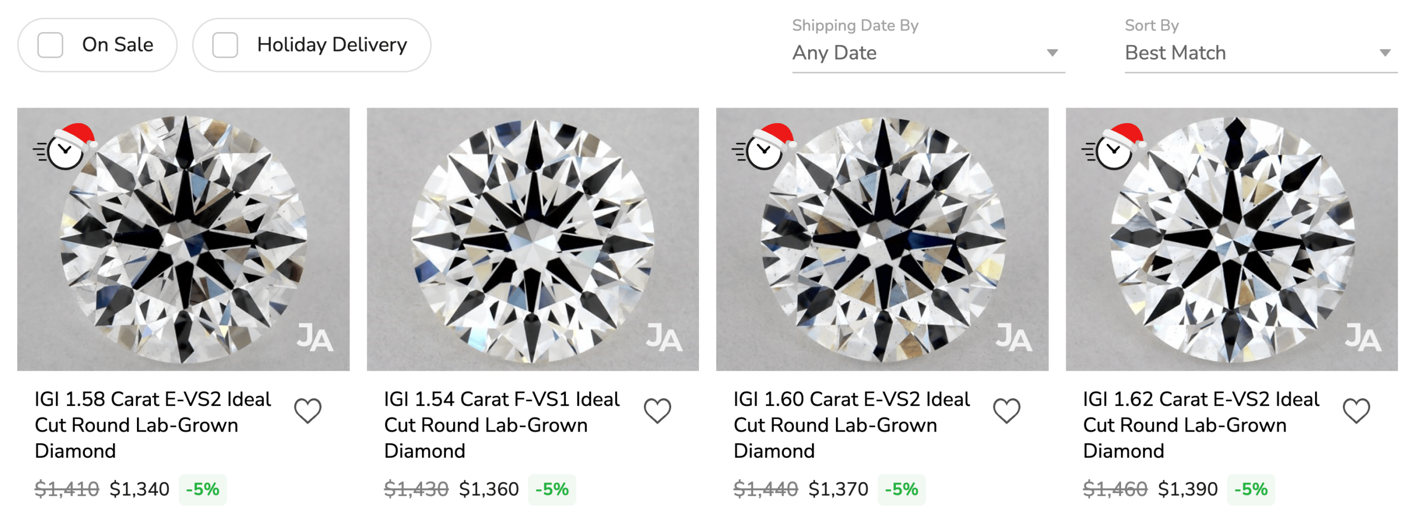Check the Holiday Delivery filter box
Screen dimensions: 1420x532
[x=225, y=45]
